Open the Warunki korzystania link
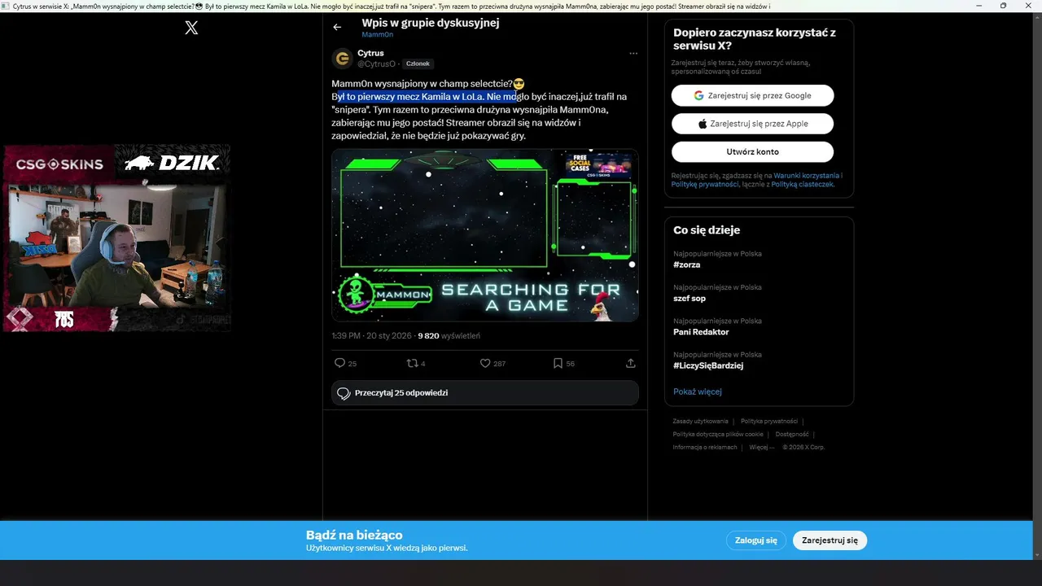Screen dimensions: 1042x586 pos(808,176)
